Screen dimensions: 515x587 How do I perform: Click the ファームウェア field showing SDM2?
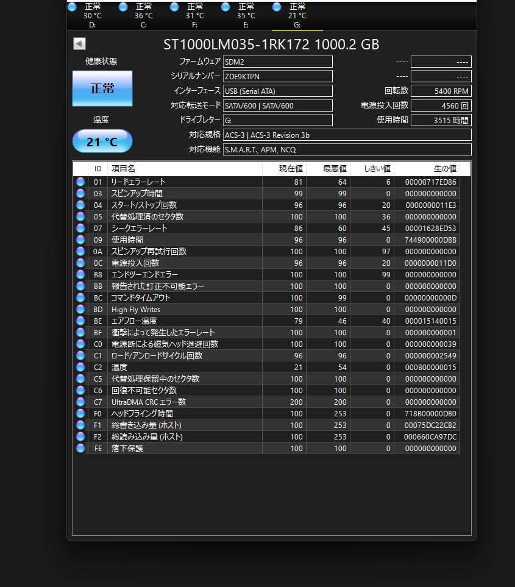point(277,62)
